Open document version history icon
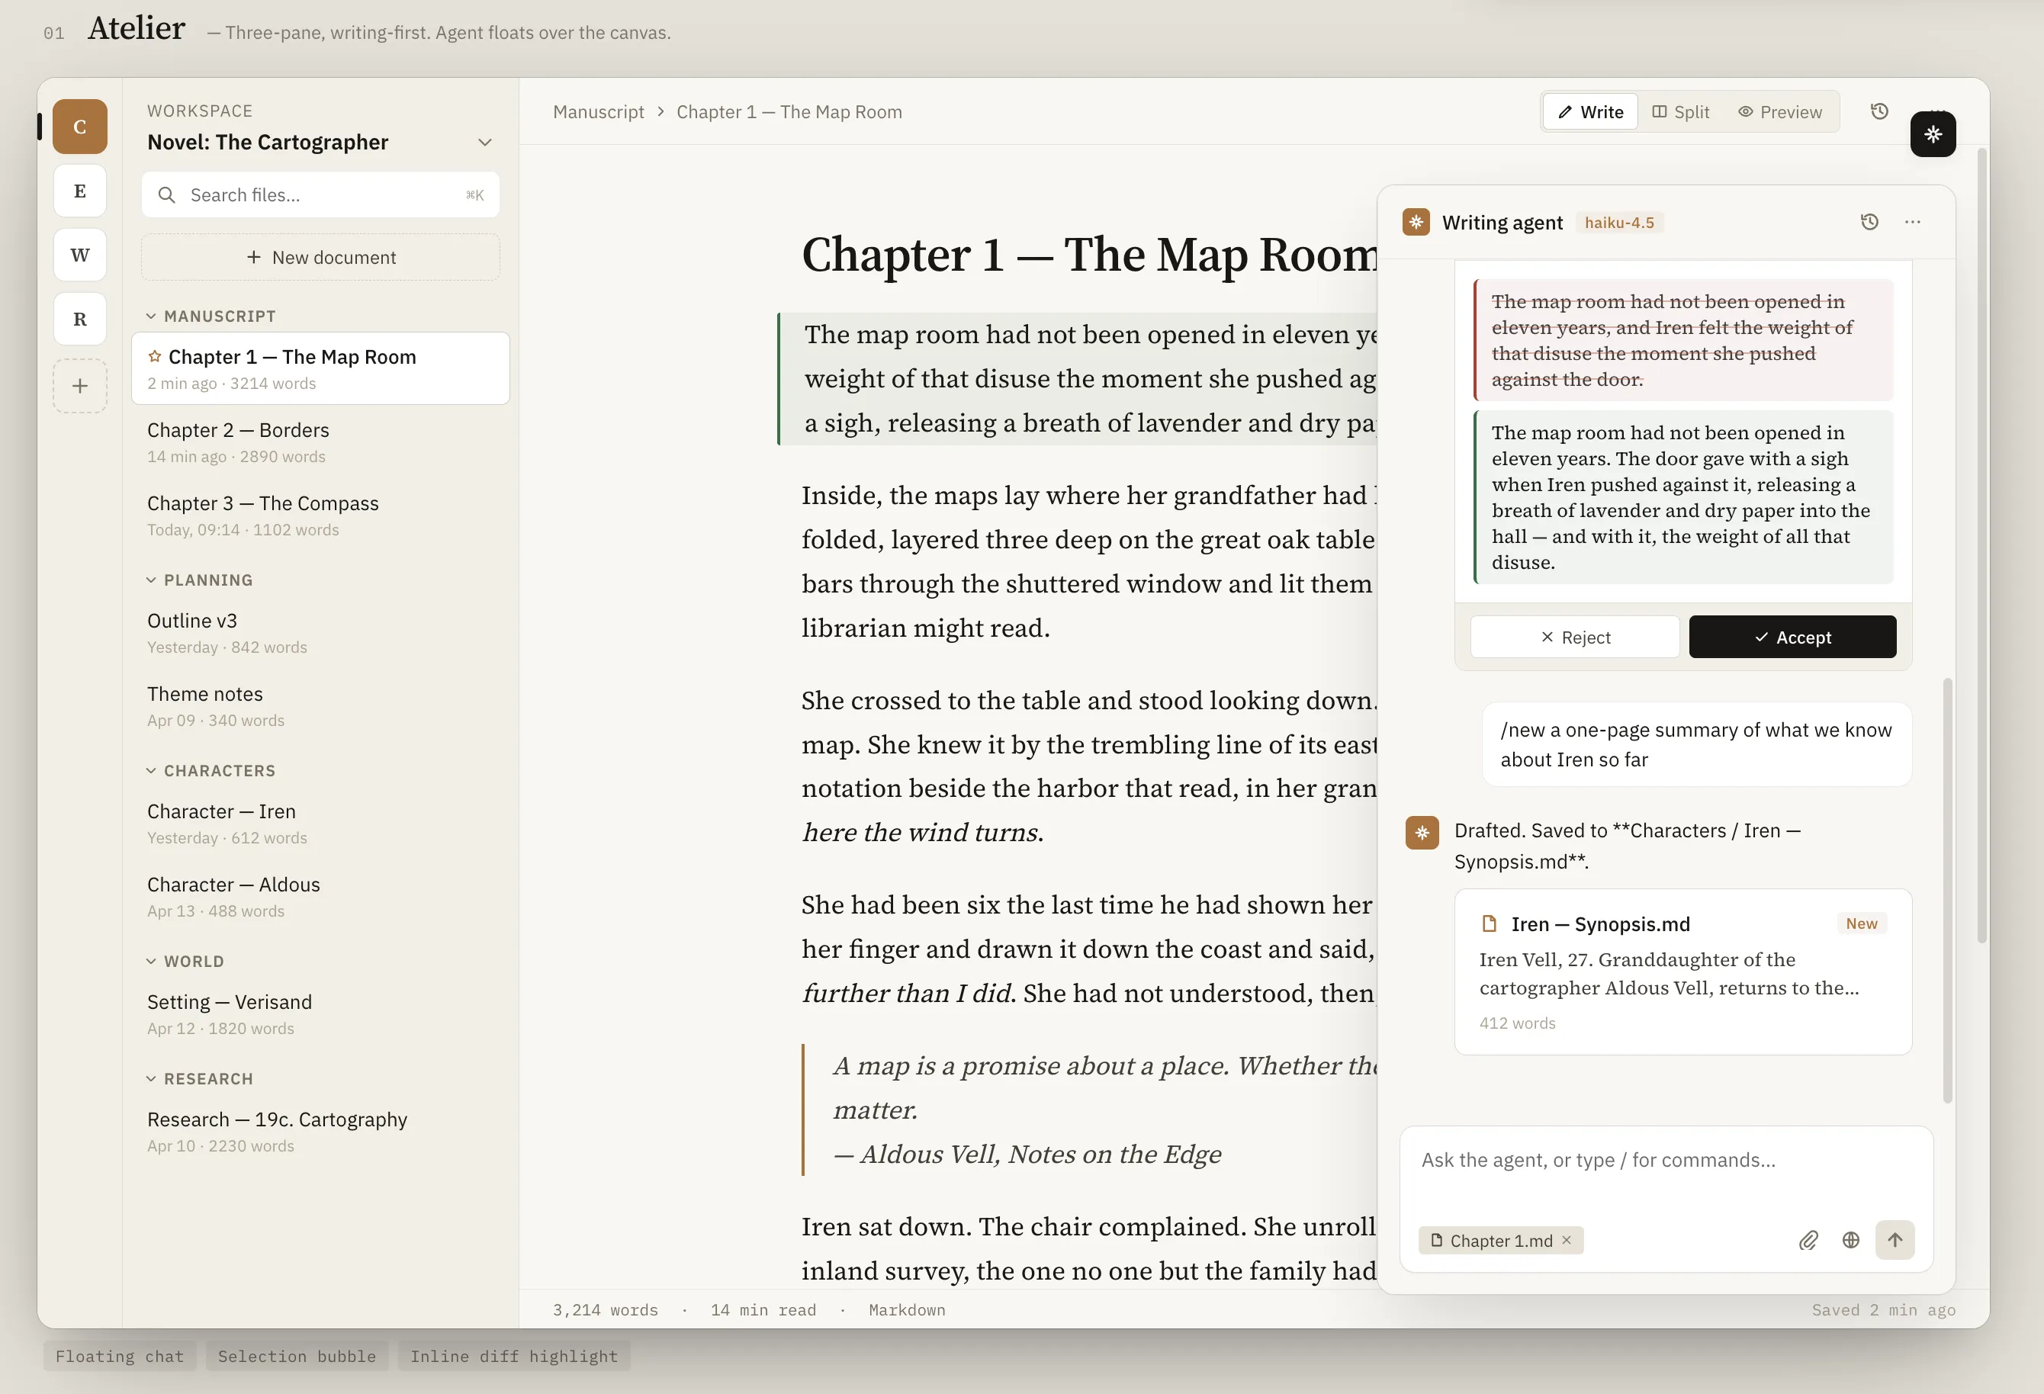2044x1394 pixels. [1878, 111]
